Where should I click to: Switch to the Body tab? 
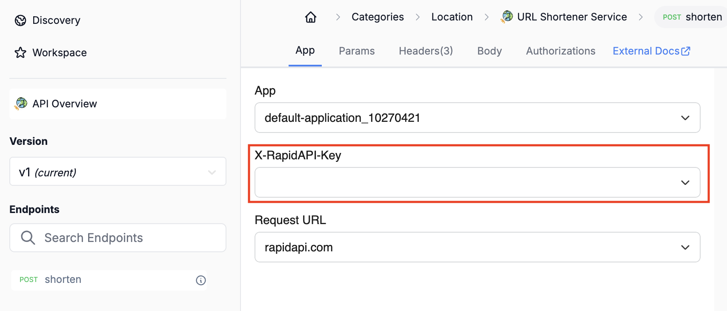489,51
